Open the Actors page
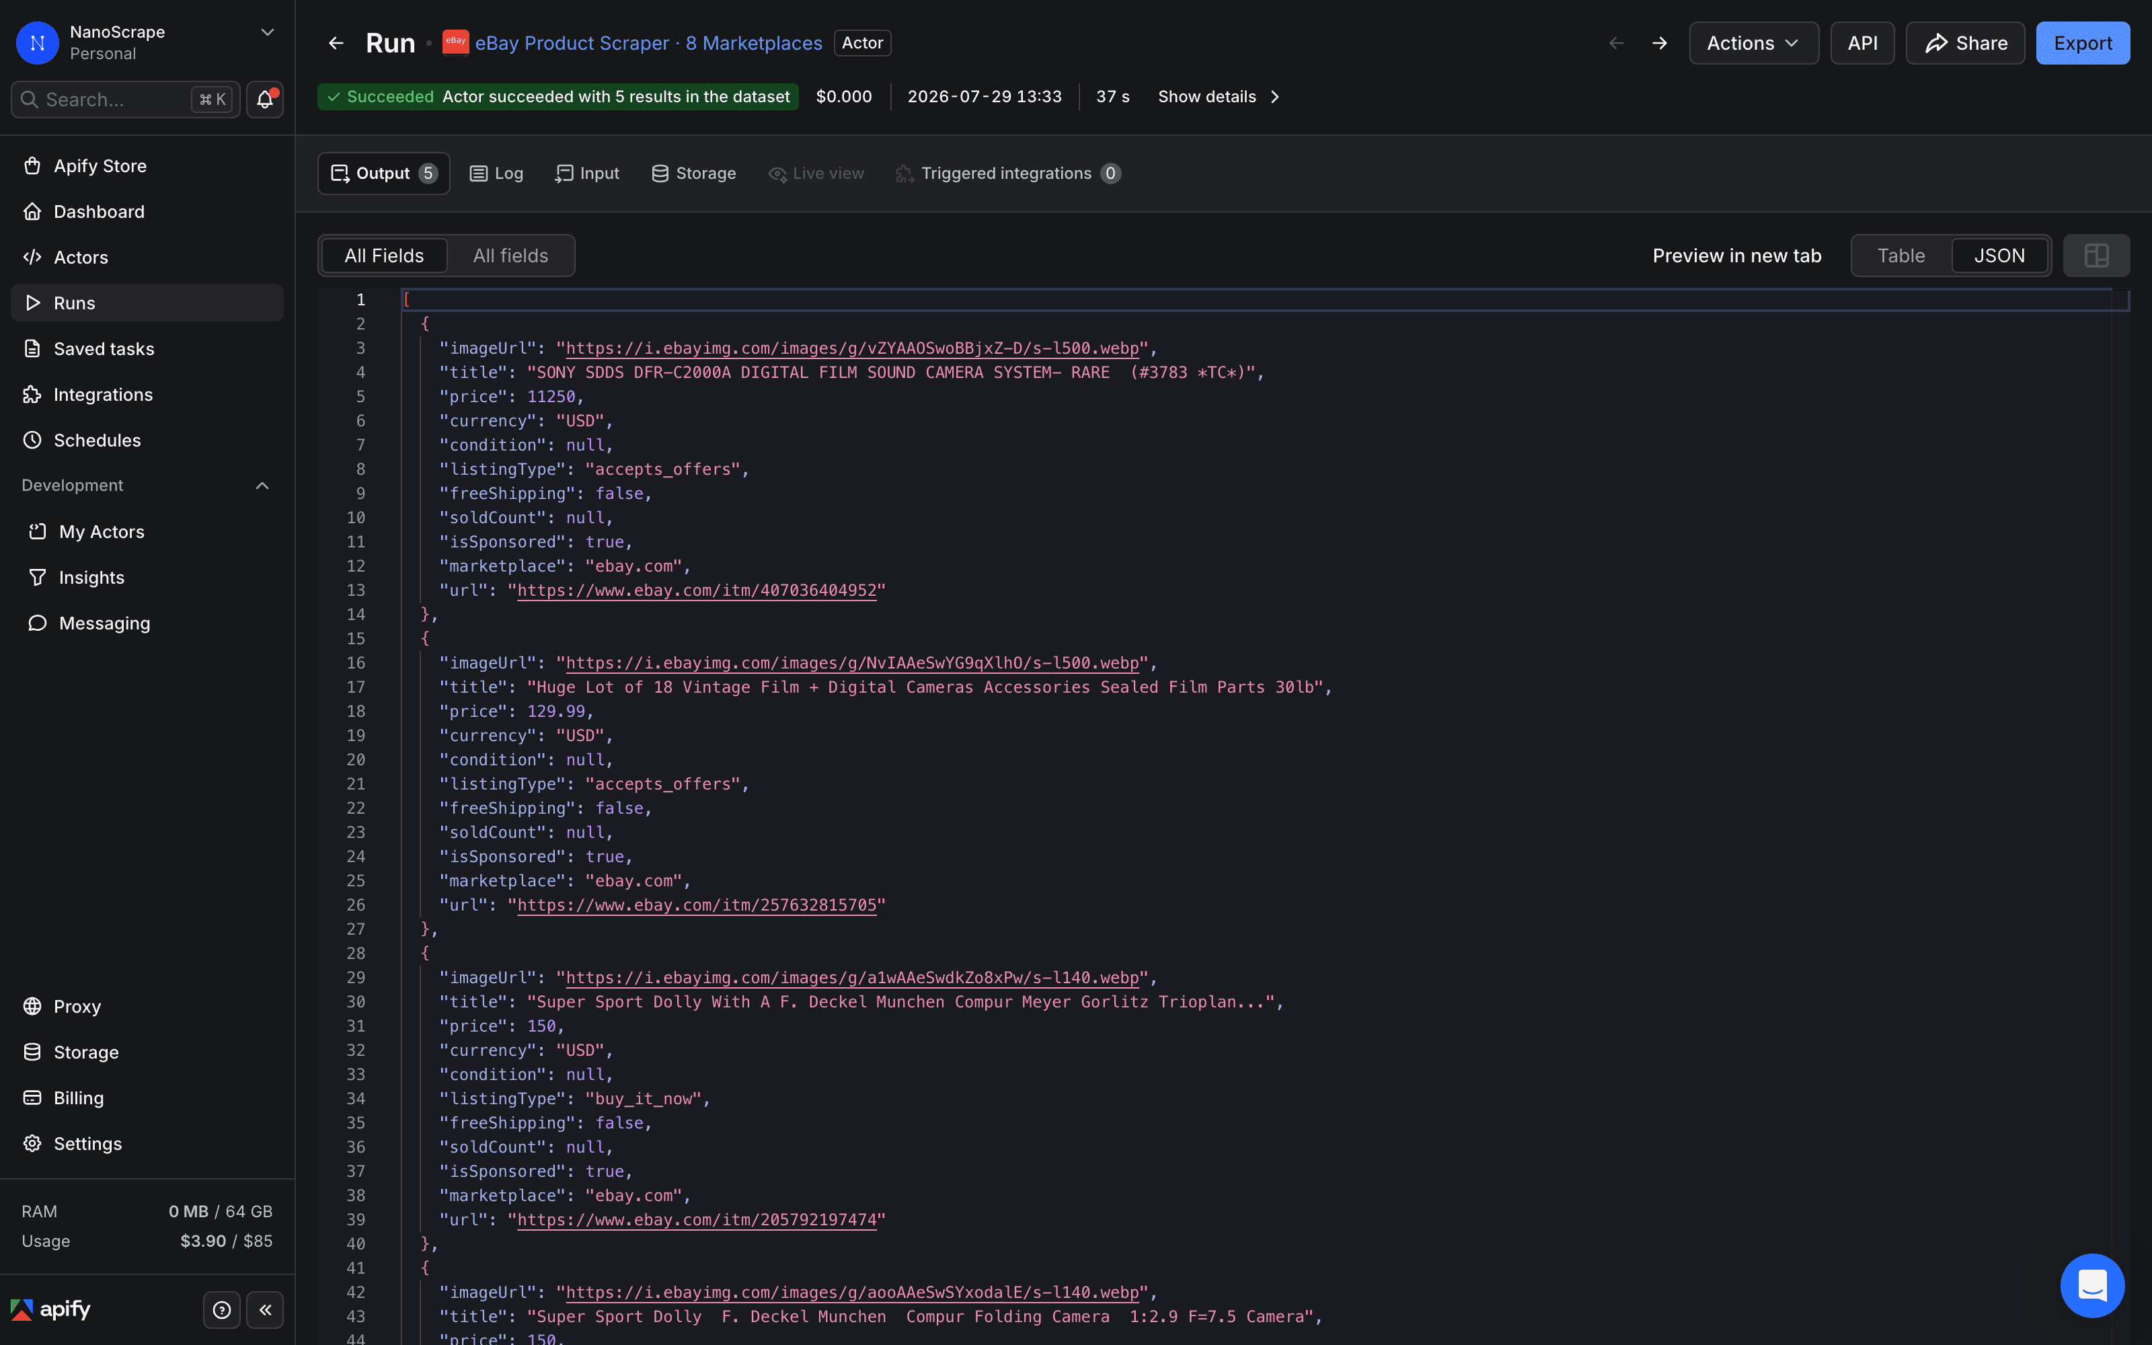 pyautogui.click(x=147, y=257)
